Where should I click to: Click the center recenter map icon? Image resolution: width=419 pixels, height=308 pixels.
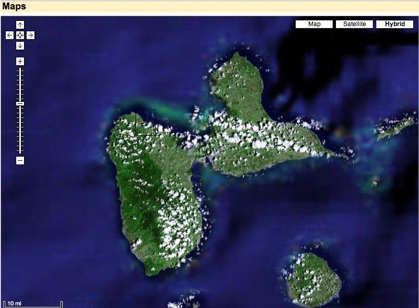pyautogui.click(x=20, y=35)
